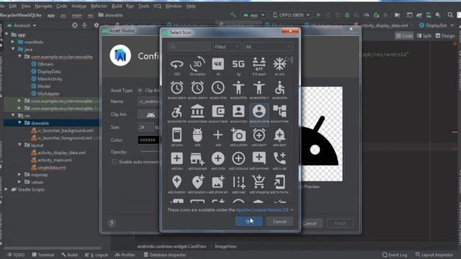The width and height of the screenshot is (461, 259).
Task: Select the plain add plus icon
Action: point(218,135)
